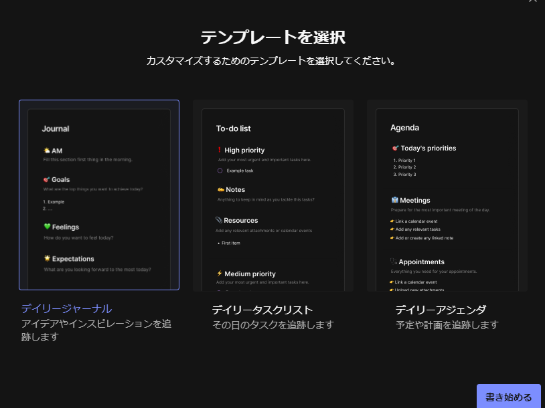The image size is (545, 408).
Task: Click the red exclamation icon beside High priority
Action: pos(220,150)
